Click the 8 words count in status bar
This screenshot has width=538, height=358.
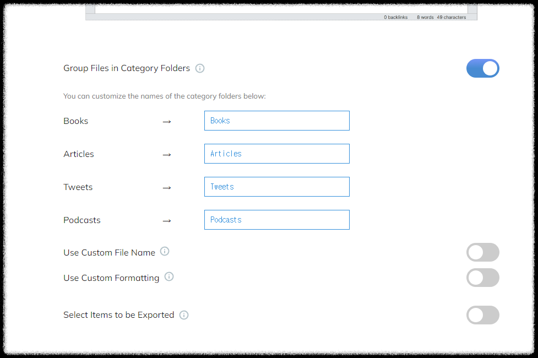pos(425,17)
